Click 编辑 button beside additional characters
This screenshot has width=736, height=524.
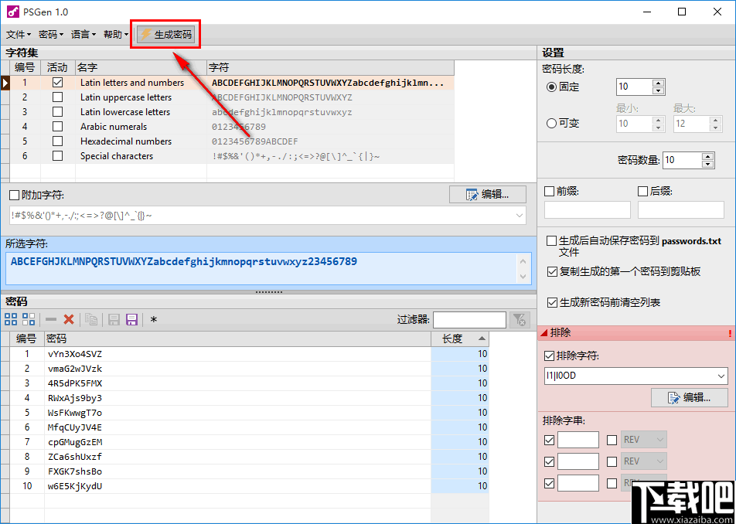488,194
